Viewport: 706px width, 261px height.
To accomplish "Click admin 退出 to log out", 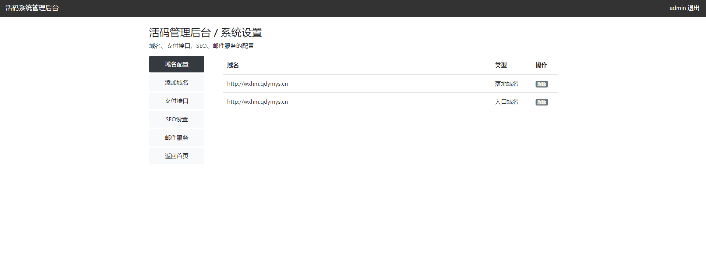I will pyautogui.click(x=684, y=8).
